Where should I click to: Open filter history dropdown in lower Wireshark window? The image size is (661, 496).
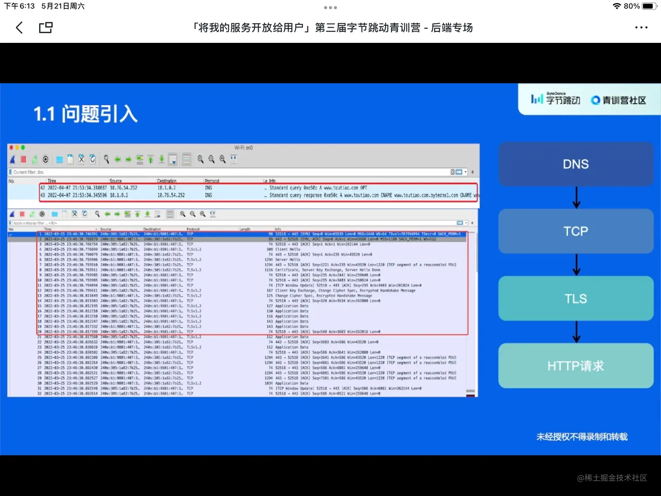[466, 223]
